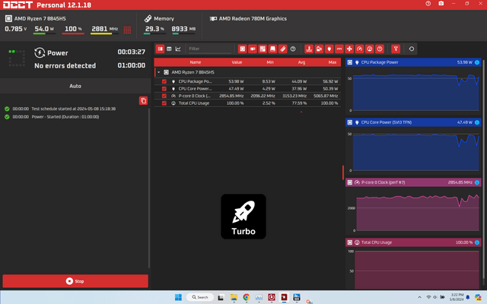The height and width of the screenshot is (304, 487).
Task: Toggle the current sensor type filter
Action: 339,49
